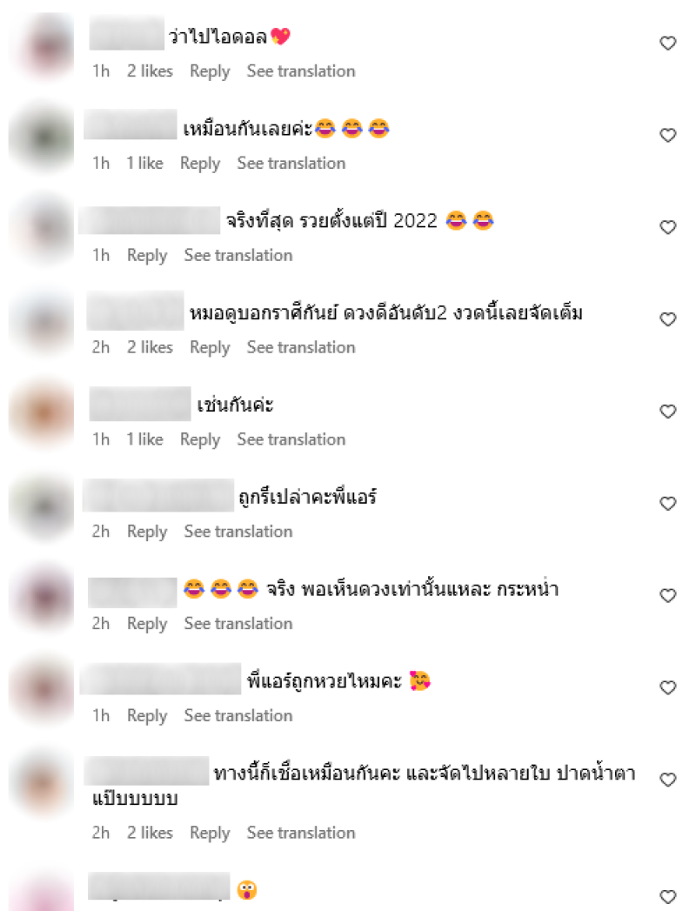The height and width of the screenshot is (911, 696).
Task: Like the comment with the pink heart emoji
Action: 668,43
